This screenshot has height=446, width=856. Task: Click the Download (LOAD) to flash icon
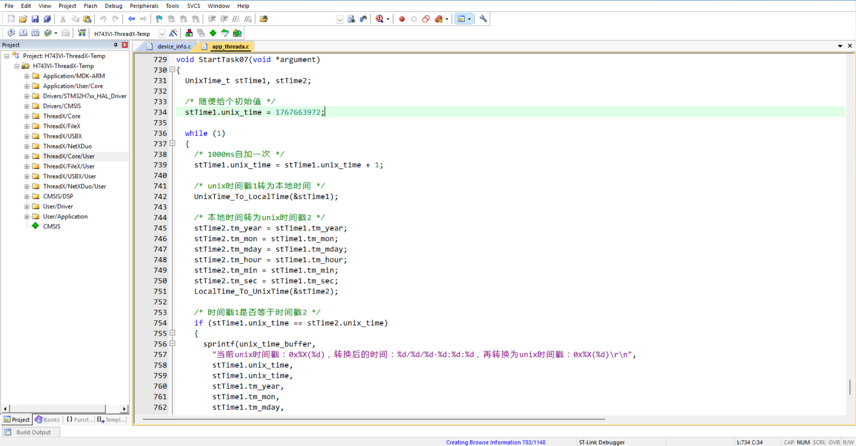(x=82, y=33)
